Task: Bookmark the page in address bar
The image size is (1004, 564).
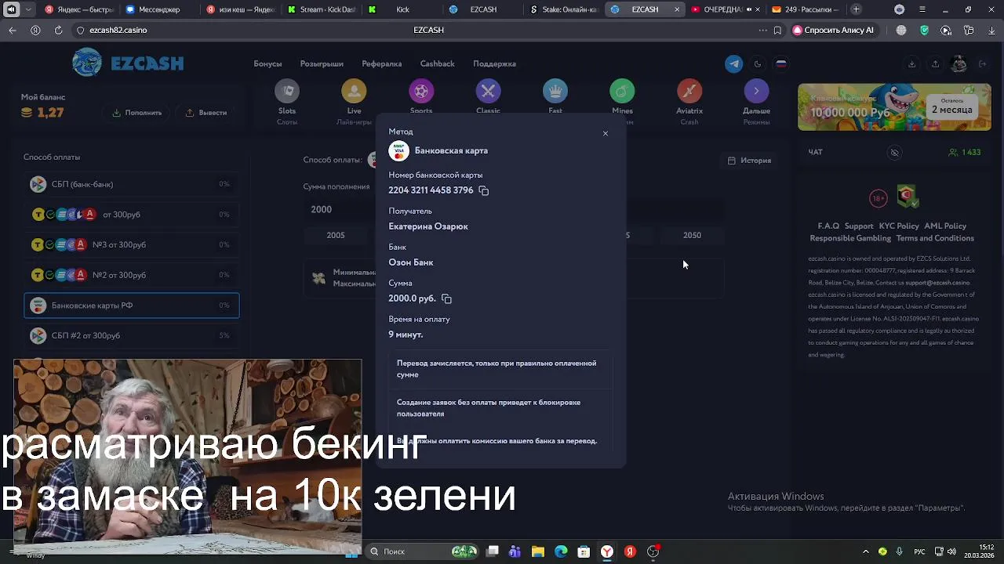Action: click(x=777, y=30)
